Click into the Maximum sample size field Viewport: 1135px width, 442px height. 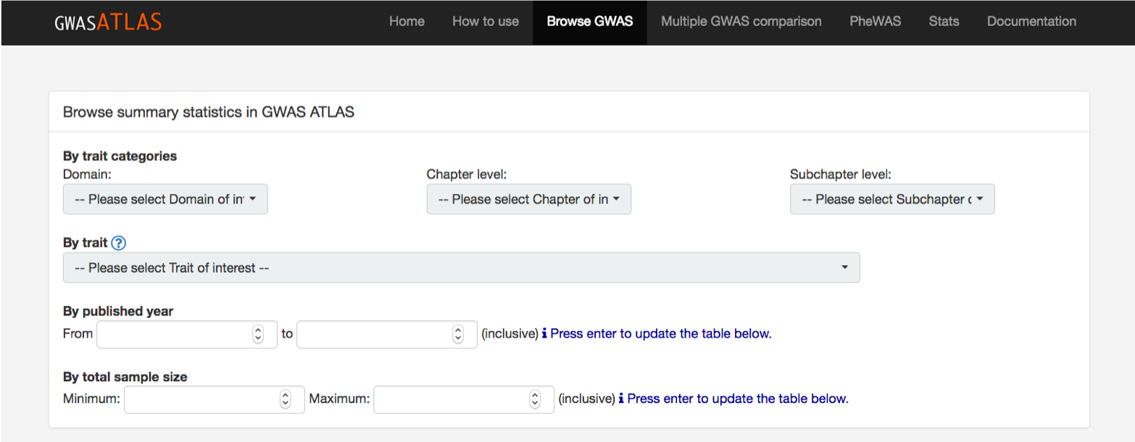pos(449,399)
